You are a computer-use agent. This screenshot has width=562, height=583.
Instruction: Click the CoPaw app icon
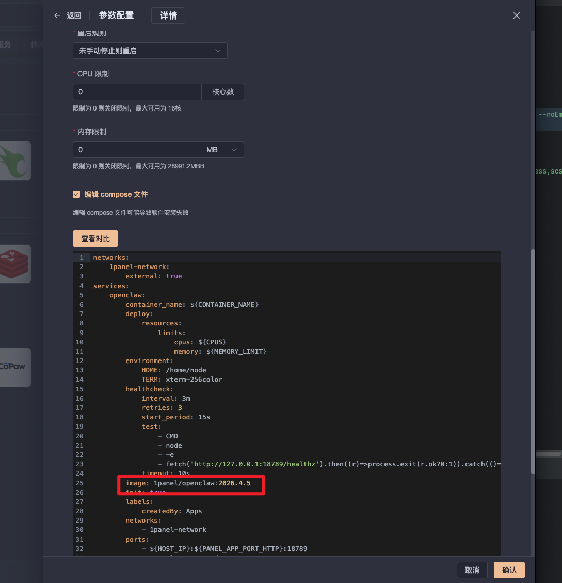click(x=14, y=367)
